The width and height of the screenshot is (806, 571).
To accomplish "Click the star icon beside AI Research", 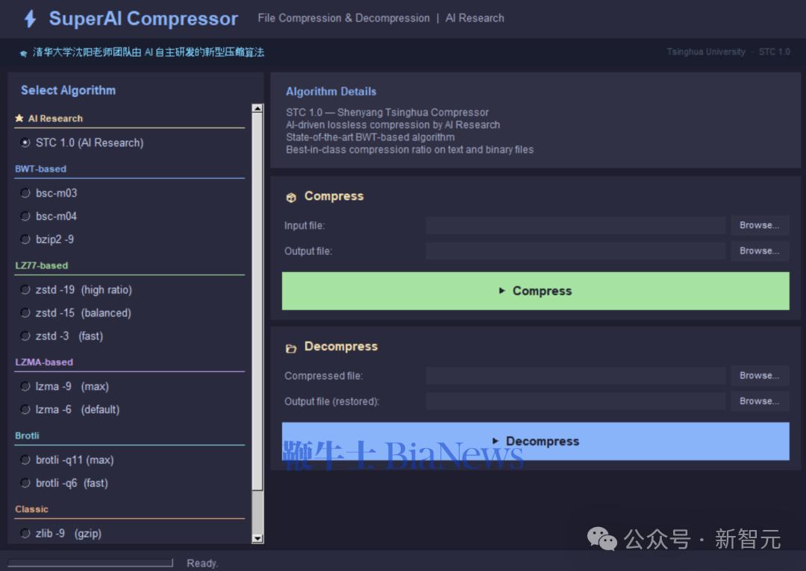I will point(19,118).
